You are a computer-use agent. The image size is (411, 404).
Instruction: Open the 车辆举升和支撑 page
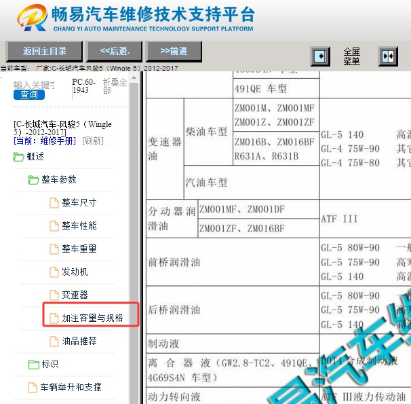[71, 387]
